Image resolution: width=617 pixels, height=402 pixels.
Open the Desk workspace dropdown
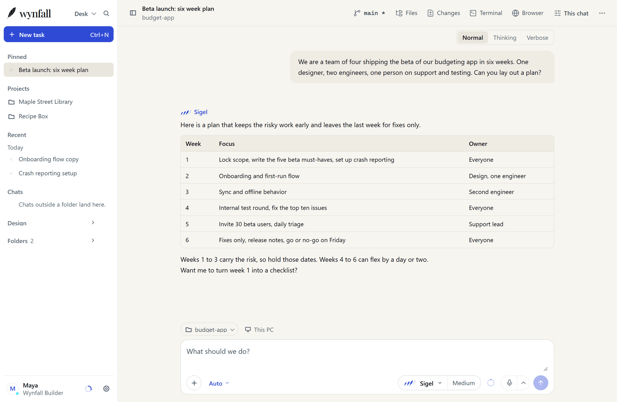point(85,14)
